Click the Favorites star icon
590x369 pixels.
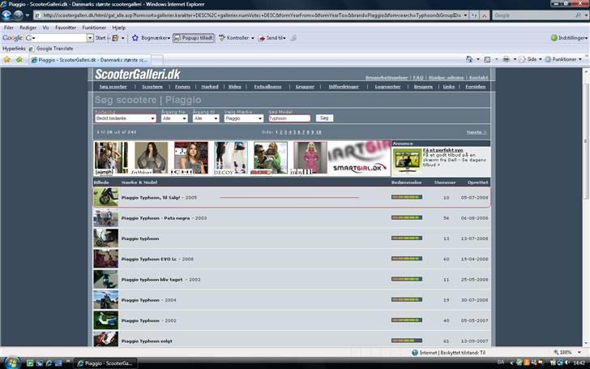[x=8, y=59]
